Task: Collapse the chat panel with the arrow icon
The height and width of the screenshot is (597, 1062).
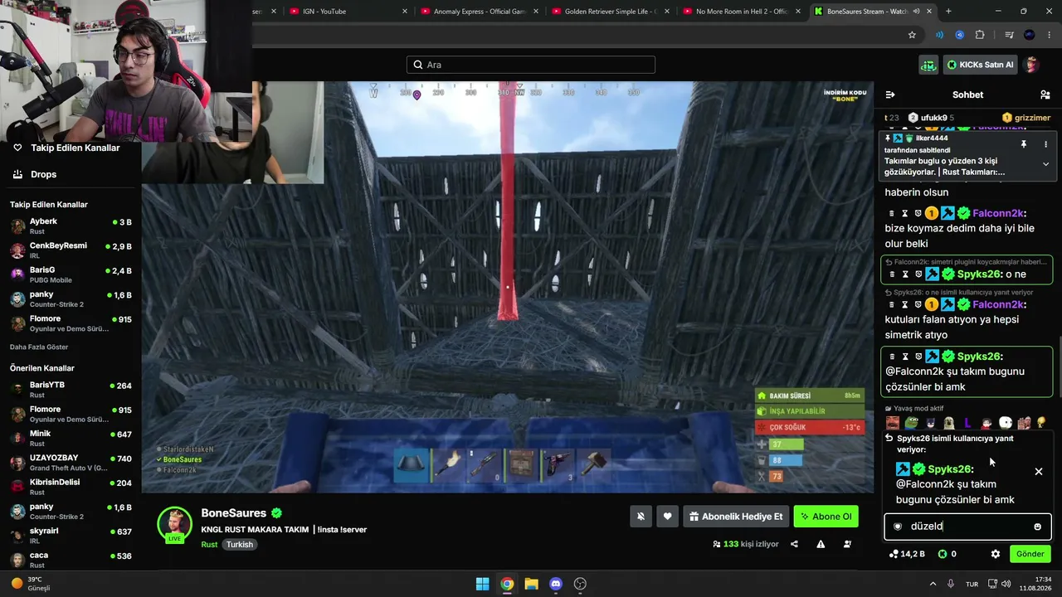Action: pos(890,95)
